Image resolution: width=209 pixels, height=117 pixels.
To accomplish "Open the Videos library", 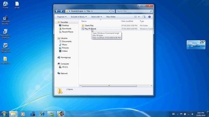I will (65, 51).
